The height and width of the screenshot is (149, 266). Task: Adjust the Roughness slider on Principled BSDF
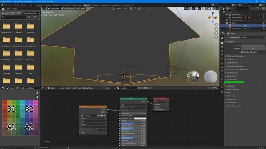133,128
